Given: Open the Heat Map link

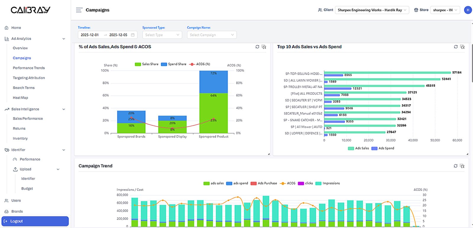Looking at the screenshot, I should click(20, 98).
